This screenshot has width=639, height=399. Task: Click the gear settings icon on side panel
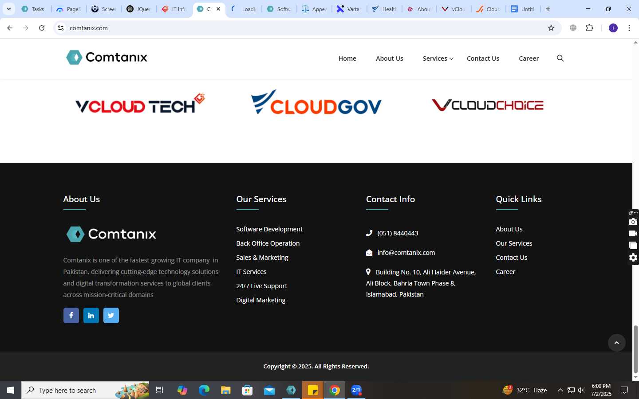(633, 258)
